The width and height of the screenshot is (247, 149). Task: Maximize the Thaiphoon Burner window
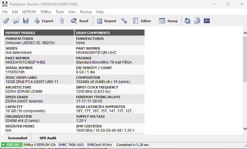pyautogui.click(x=228, y=4)
